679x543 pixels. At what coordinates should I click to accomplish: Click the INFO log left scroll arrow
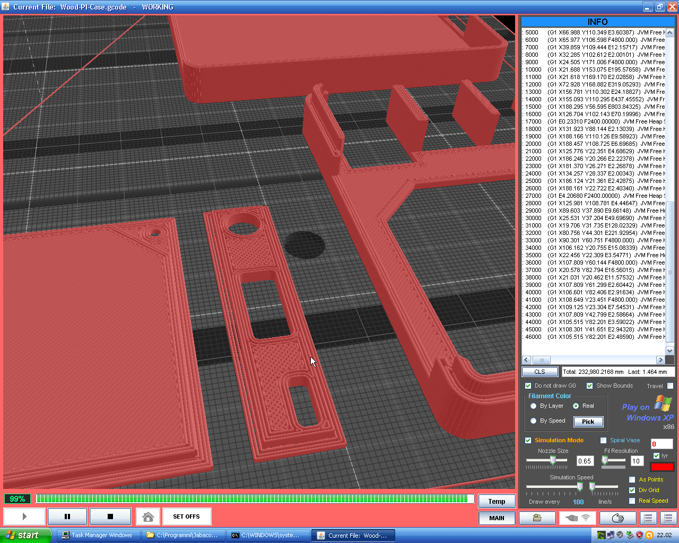click(527, 360)
